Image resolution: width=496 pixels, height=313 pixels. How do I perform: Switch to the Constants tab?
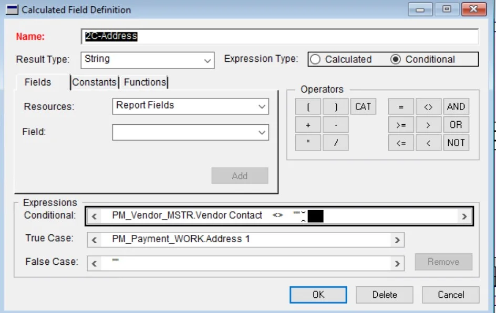(94, 82)
